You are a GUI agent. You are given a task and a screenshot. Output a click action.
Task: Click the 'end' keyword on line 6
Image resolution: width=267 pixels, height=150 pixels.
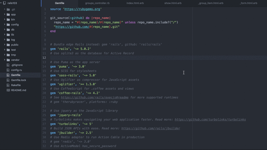tap(53, 31)
